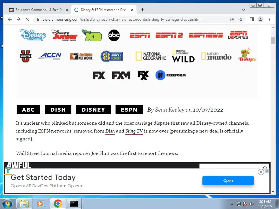The width and height of the screenshot is (279, 209).
Task: Go back to the previous page
Action: pos(10,19)
